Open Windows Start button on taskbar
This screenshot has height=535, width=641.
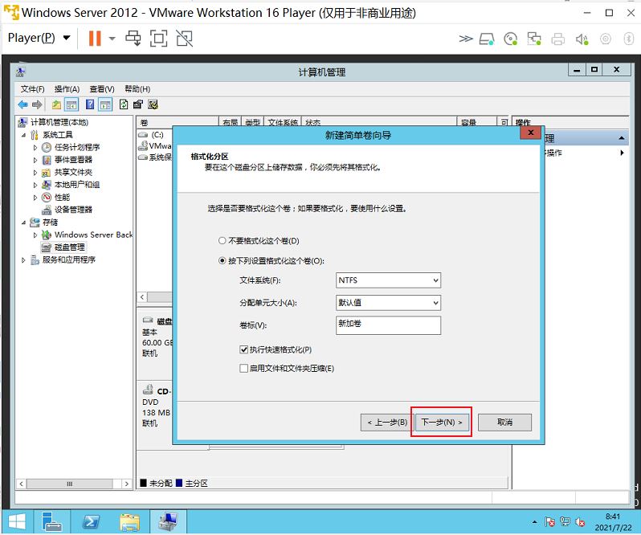pos(17,522)
